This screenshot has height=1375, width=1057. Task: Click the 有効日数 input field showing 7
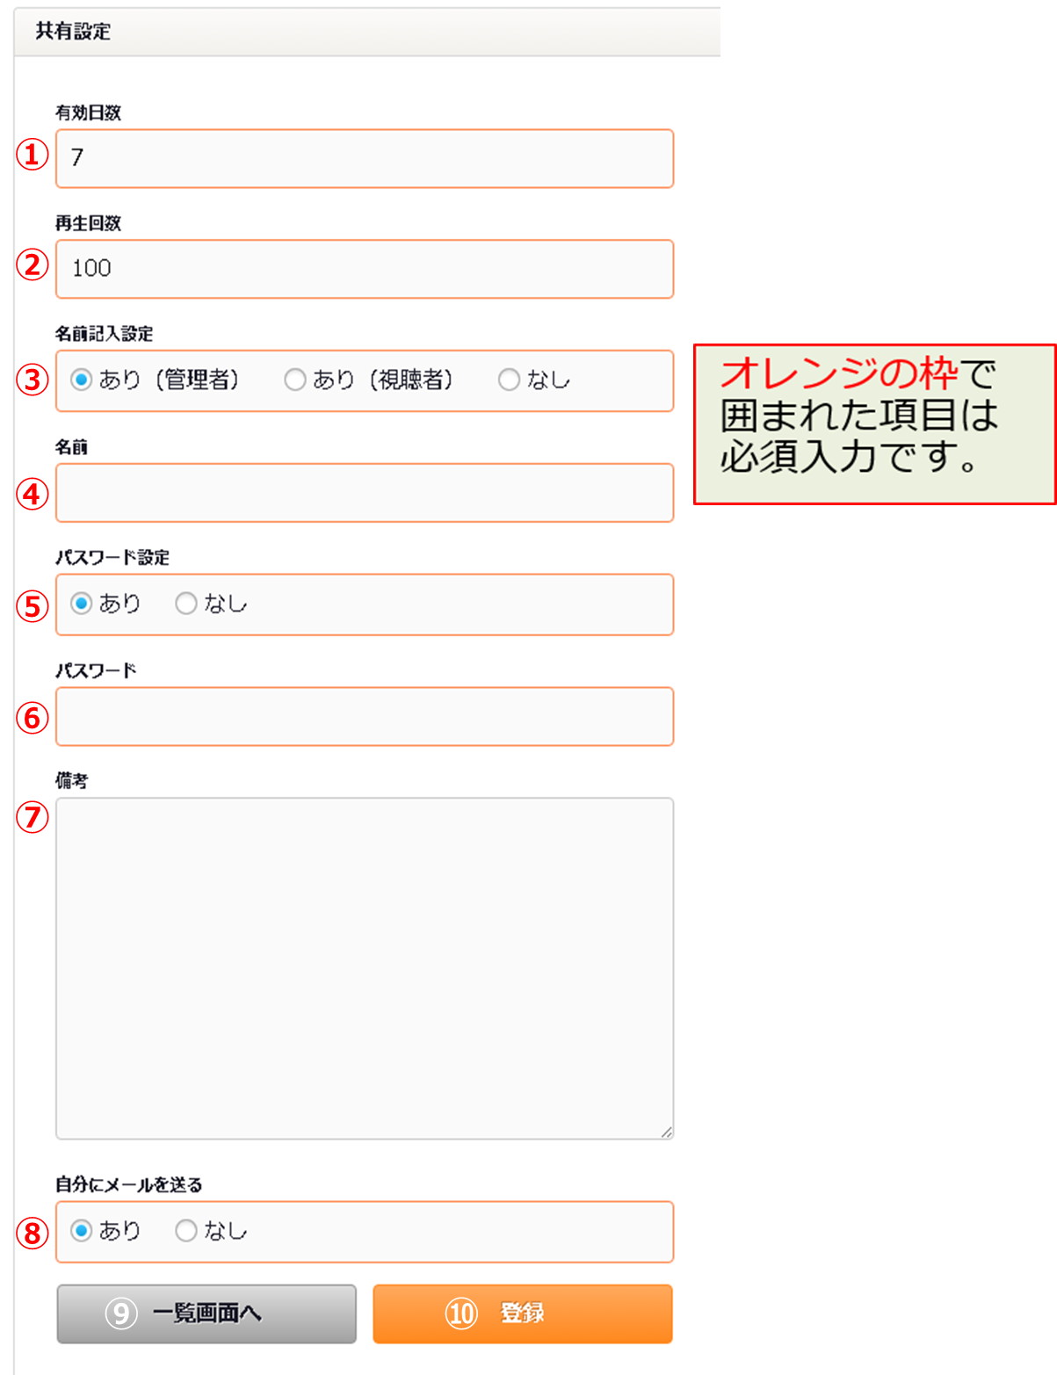click(x=364, y=158)
